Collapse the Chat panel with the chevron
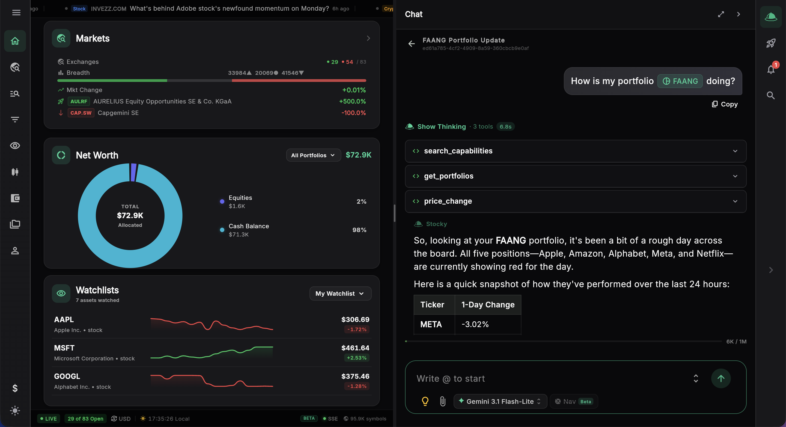This screenshot has height=427, width=786. point(739,14)
